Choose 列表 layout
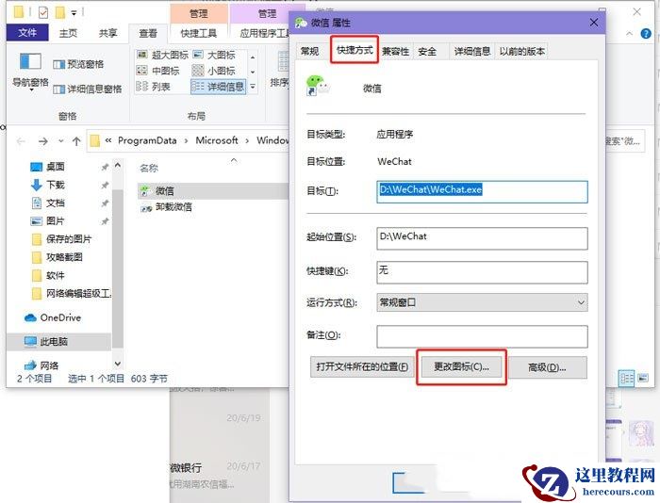Screen dimensions: 660x503 (x=153, y=87)
